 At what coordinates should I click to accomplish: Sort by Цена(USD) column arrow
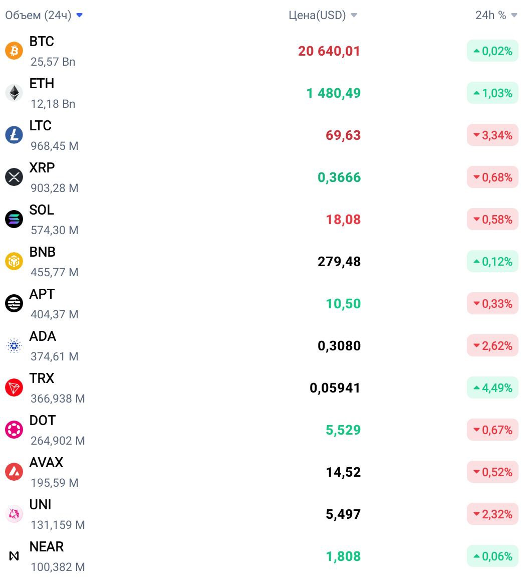pyautogui.click(x=354, y=15)
